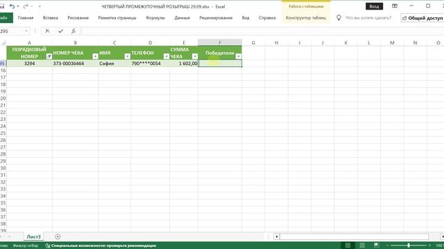
Task: Select column K header
Action: coord(345,43)
